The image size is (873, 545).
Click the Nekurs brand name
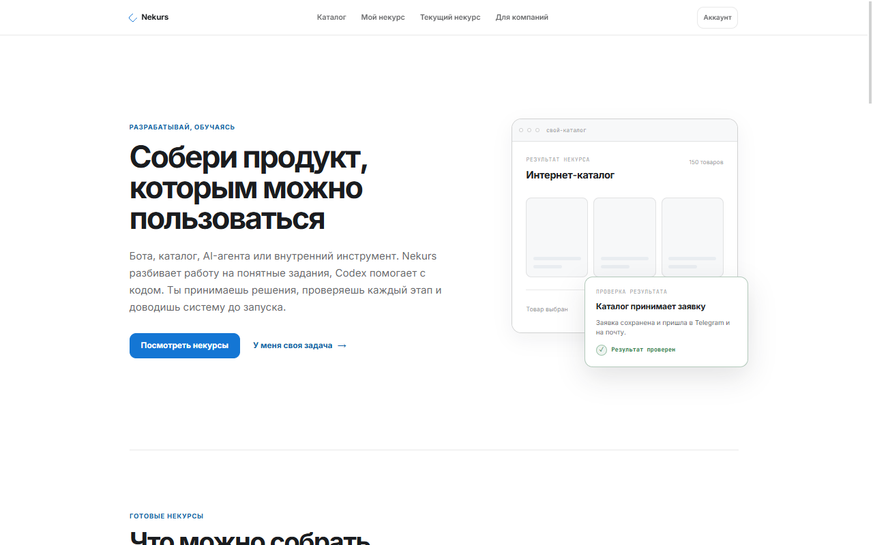click(x=155, y=18)
